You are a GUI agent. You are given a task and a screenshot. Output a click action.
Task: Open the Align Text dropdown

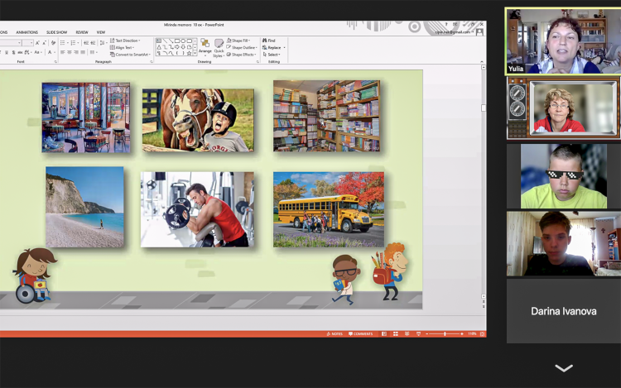[x=123, y=47]
